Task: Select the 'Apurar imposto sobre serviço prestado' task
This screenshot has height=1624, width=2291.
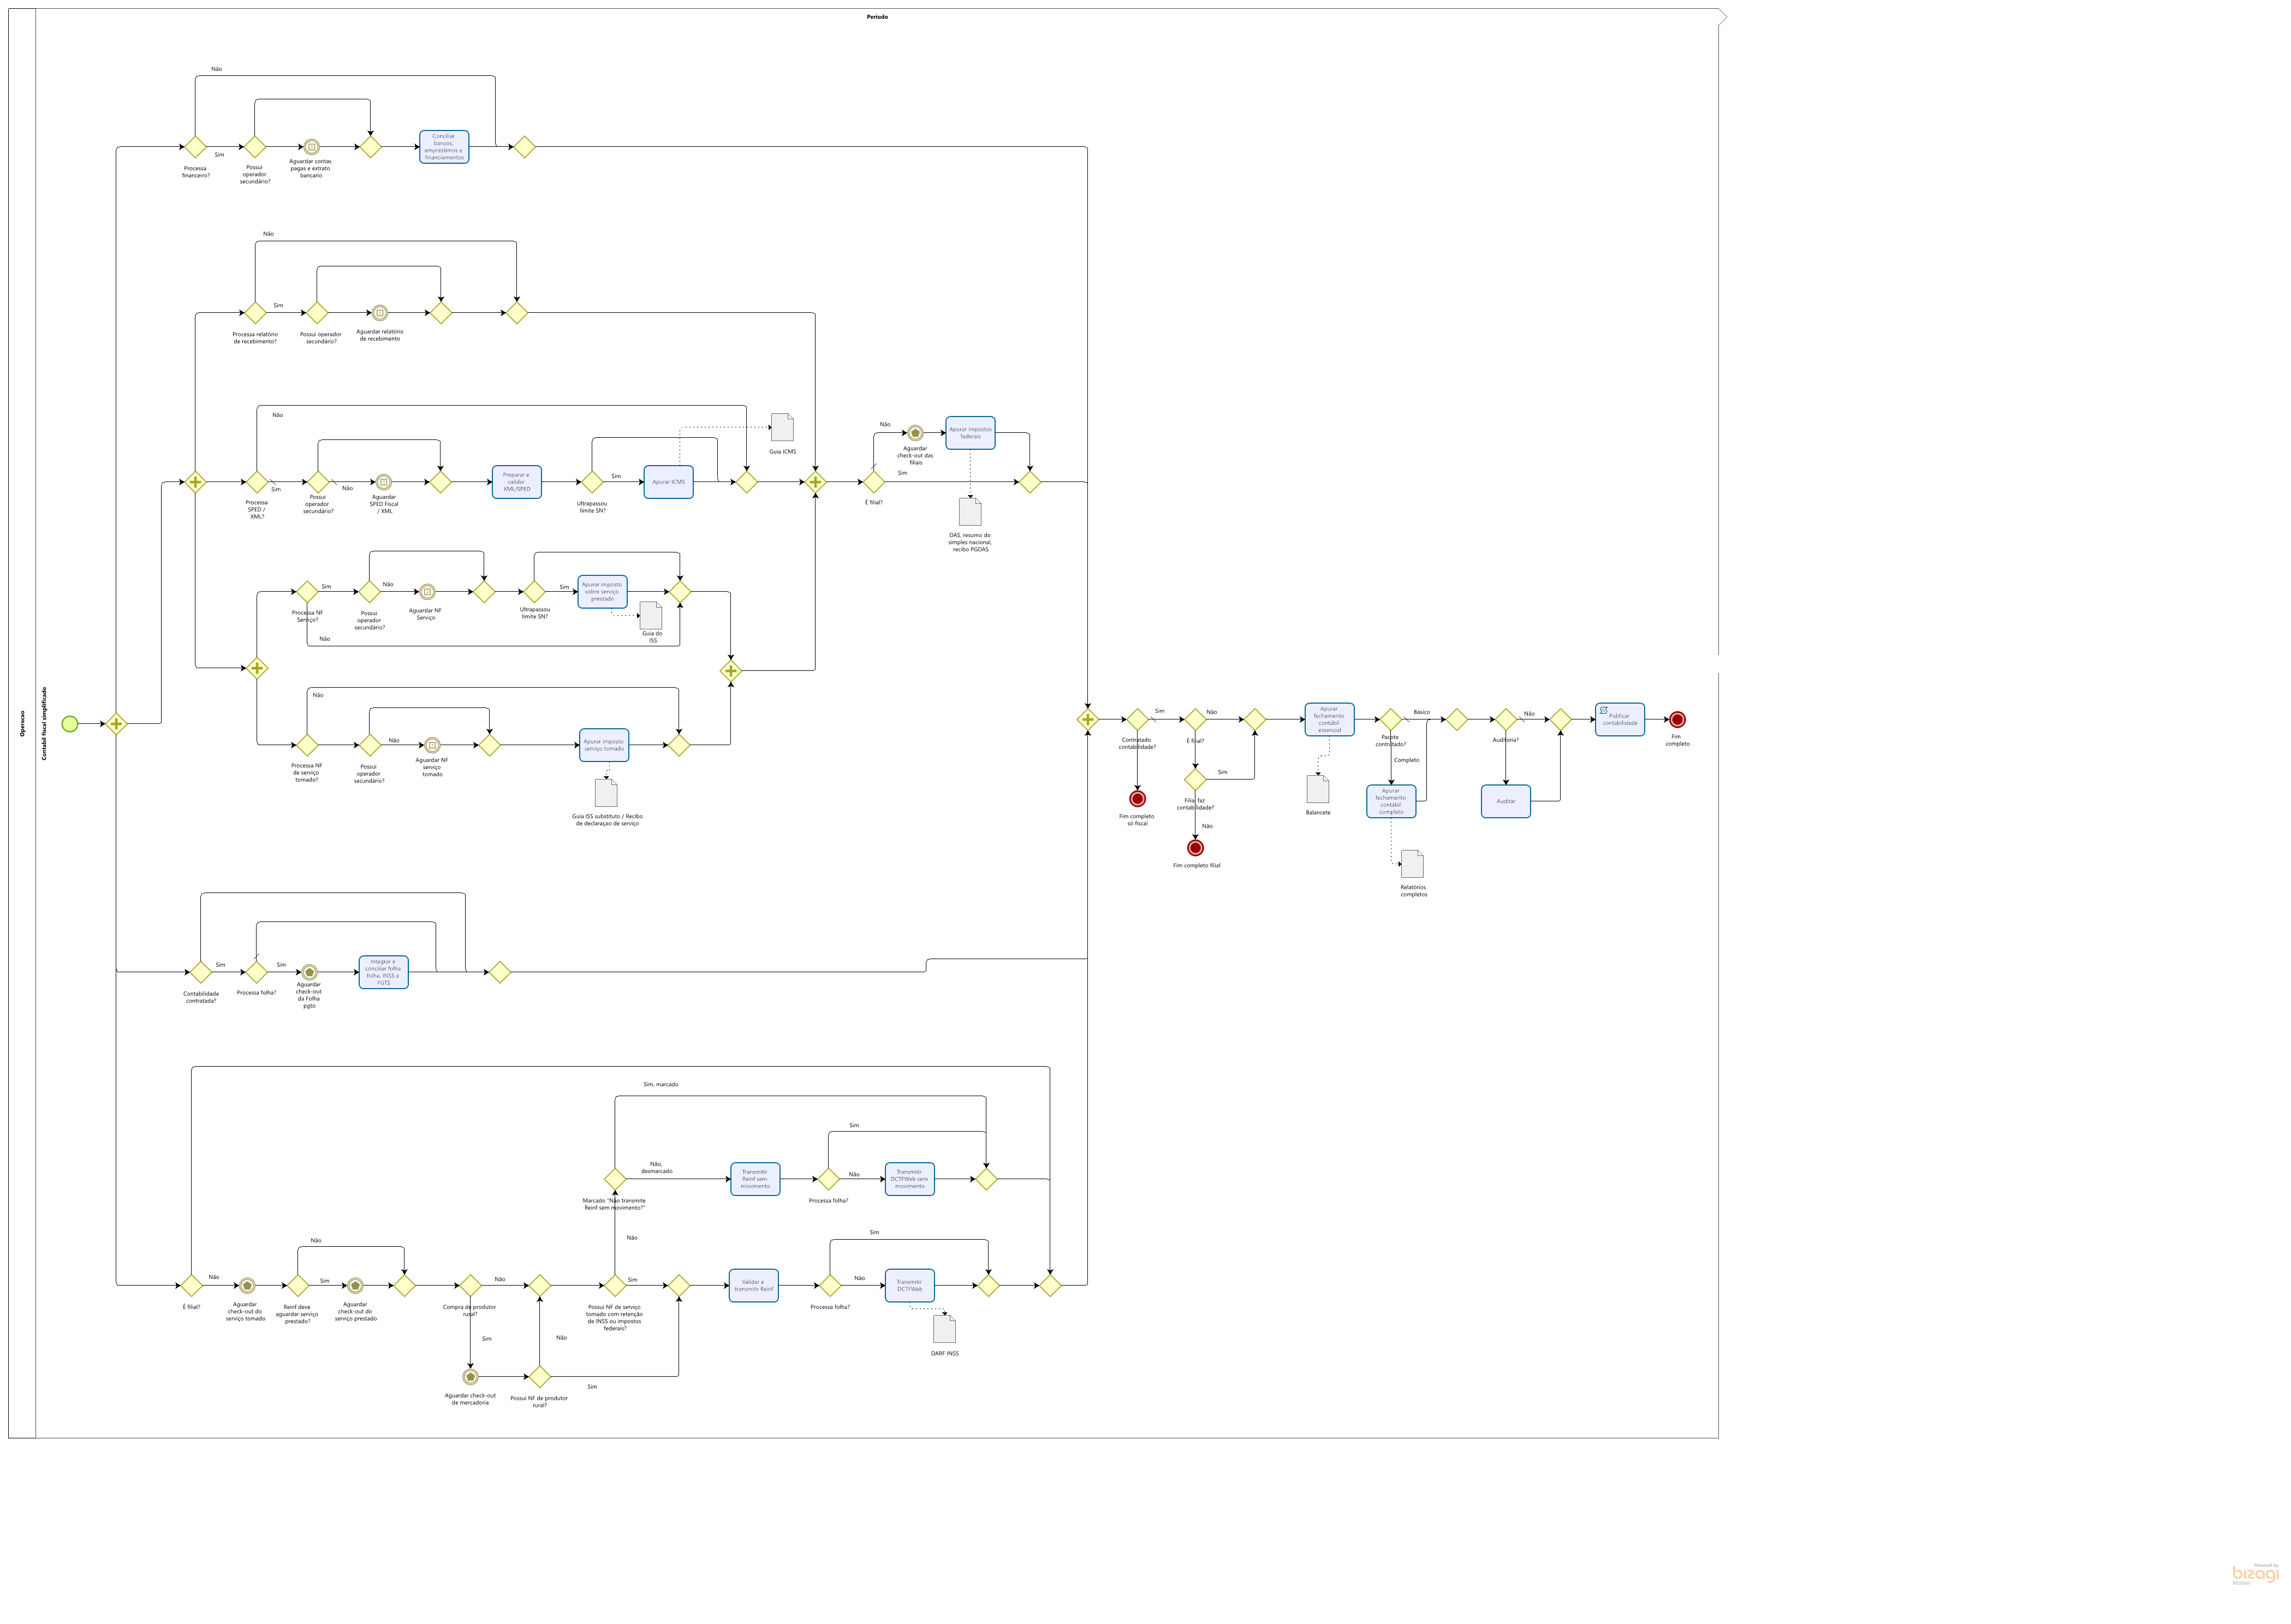Action: (x=602, y=592)
